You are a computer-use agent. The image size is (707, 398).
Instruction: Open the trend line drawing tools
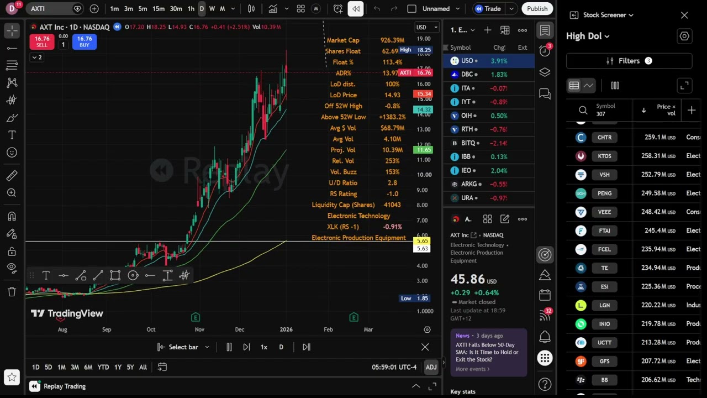[12, 48]
